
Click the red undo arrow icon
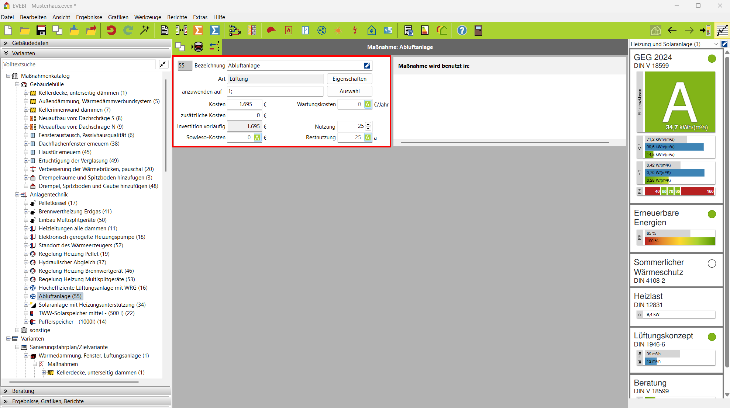click(111, 30)
